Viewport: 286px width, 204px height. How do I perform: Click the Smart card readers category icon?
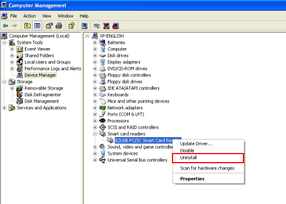pos(103,134)
